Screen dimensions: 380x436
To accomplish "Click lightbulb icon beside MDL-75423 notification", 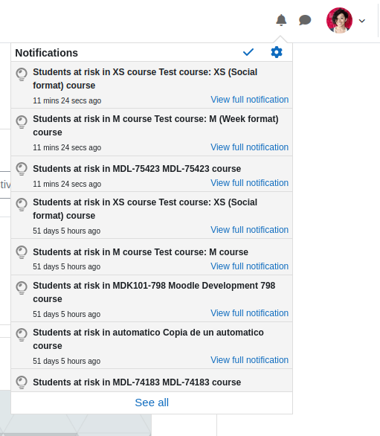I will coord(22,169).
